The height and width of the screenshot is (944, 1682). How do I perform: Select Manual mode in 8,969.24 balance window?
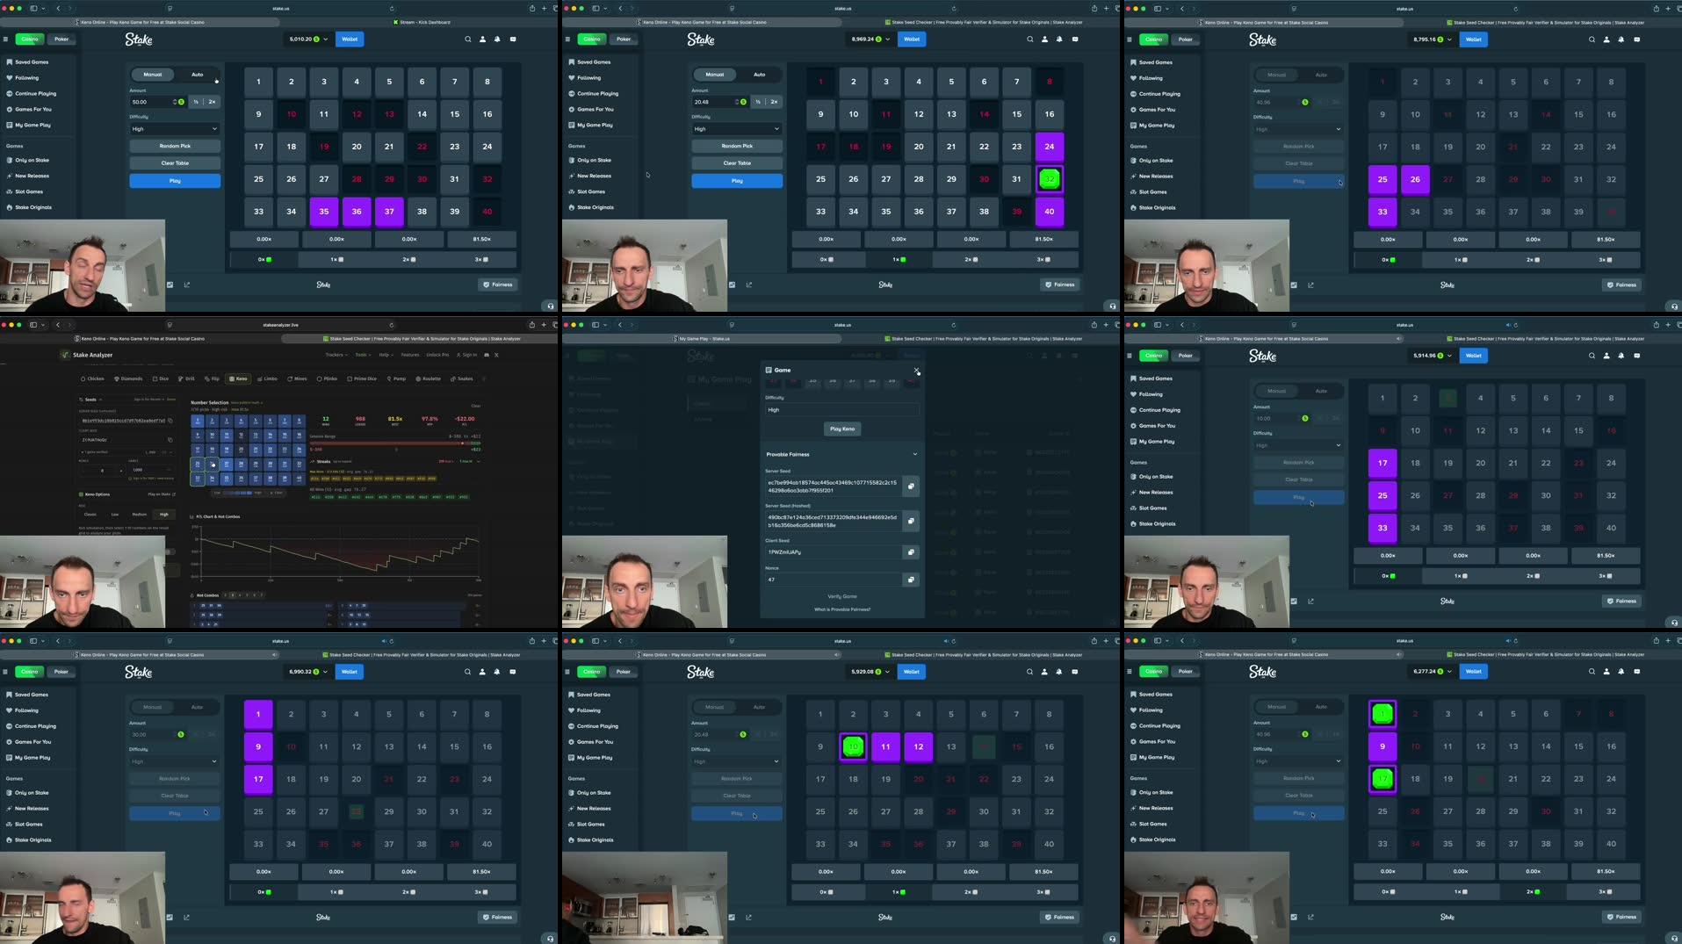tap(715, 75)
